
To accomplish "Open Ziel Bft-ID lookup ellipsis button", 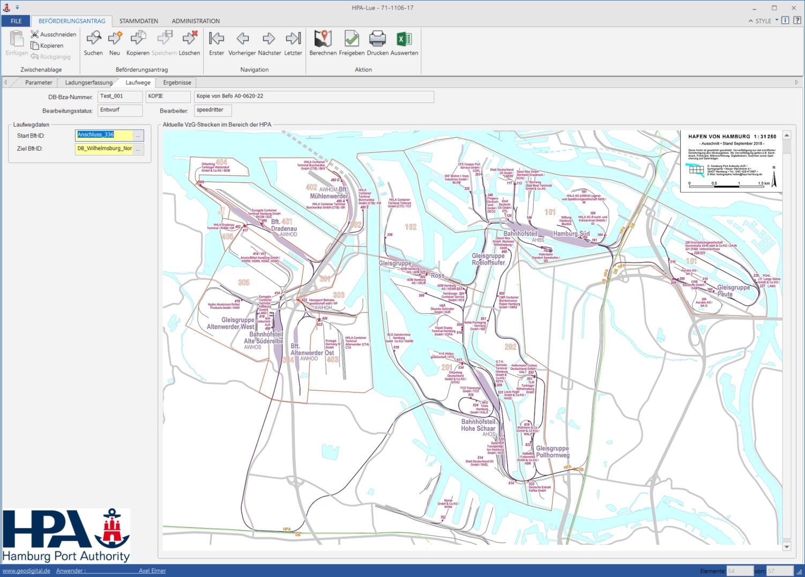I will tap(138, 149).
